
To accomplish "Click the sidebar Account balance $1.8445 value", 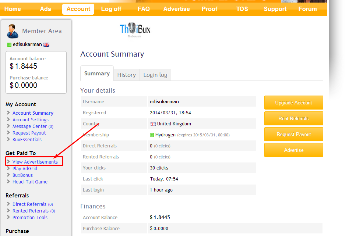I will 24,66.
